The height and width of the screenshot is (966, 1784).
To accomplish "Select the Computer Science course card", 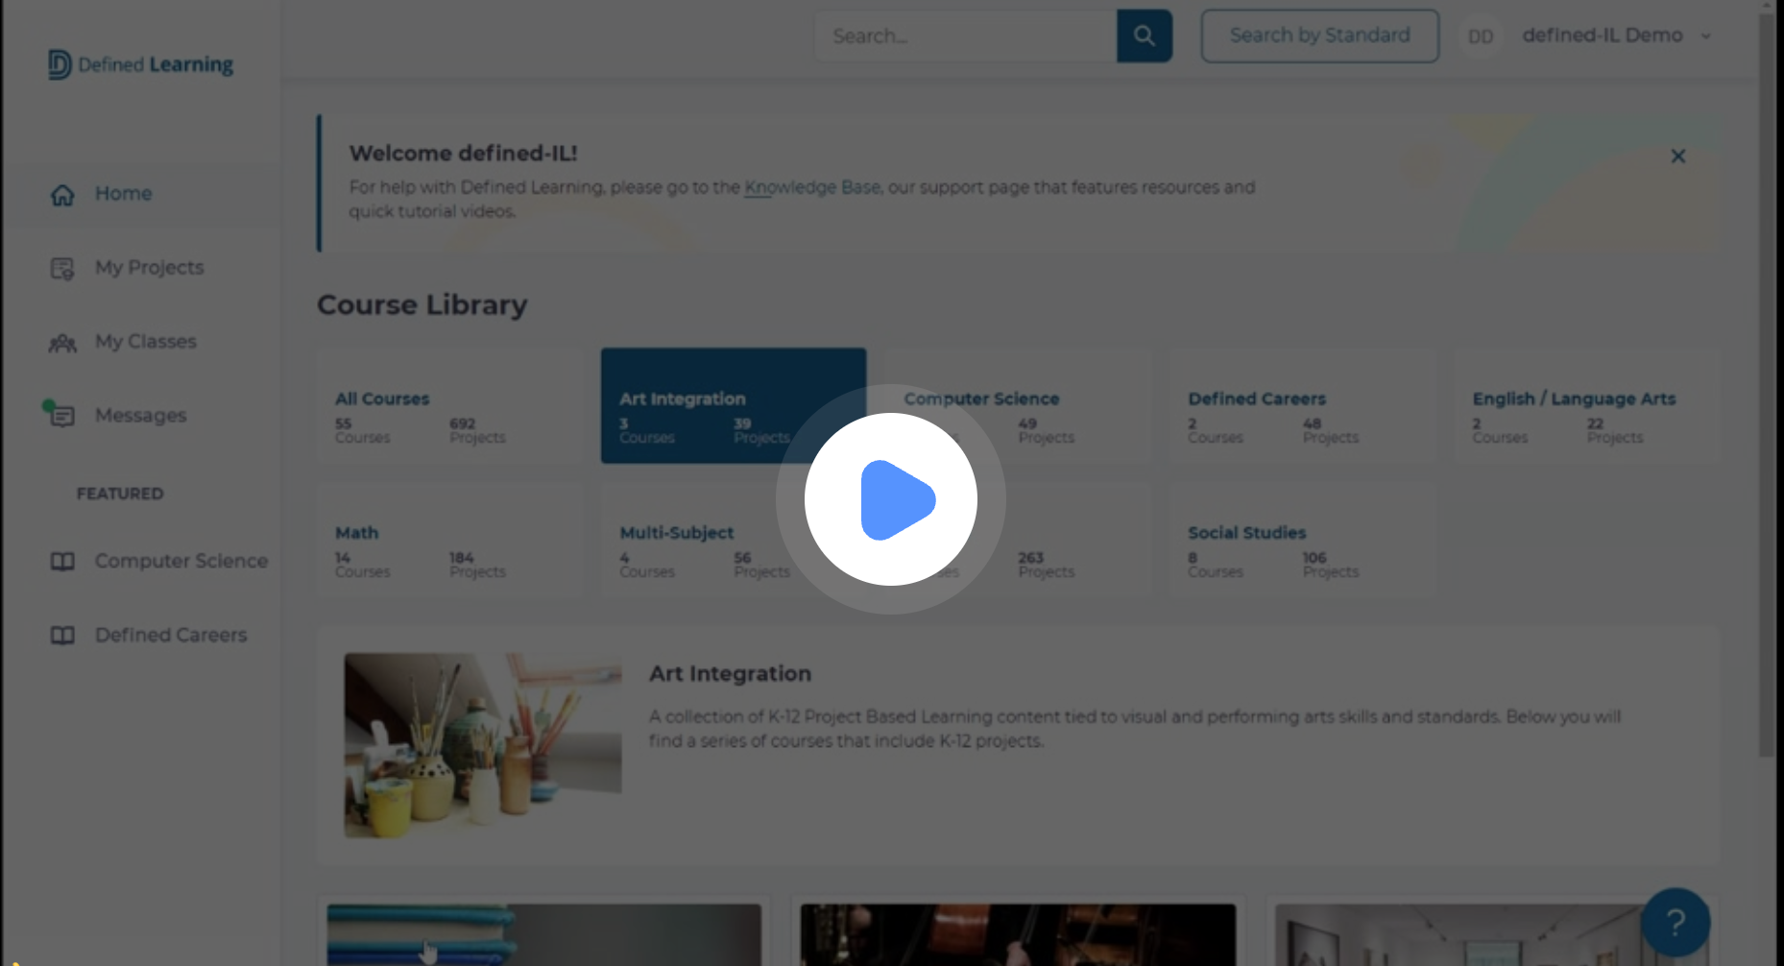I will [1017, 405].
